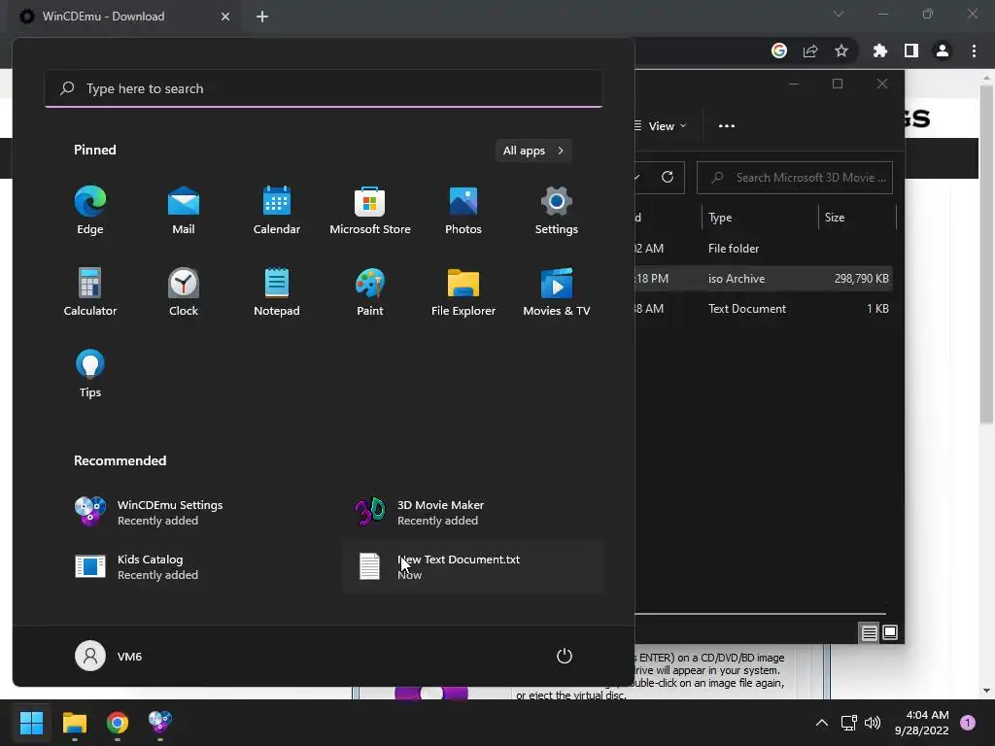Open the notification center badge
This screenshot has height=746, width=995.
pyautogui.click(x=968, y=723)
